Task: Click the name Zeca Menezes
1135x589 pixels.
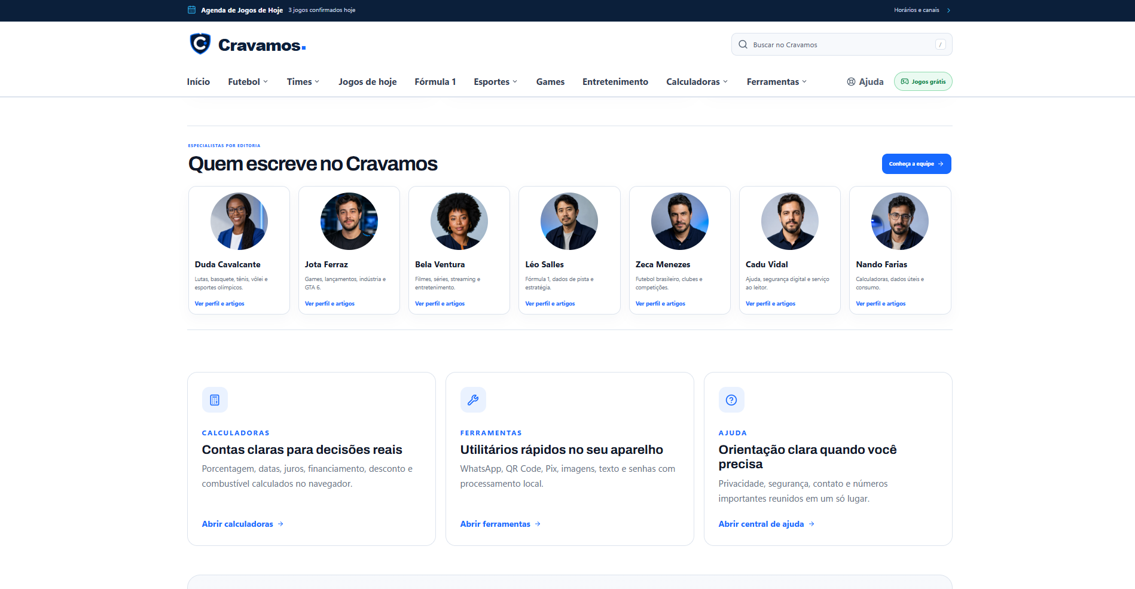Action: click(x=663, y=264)
